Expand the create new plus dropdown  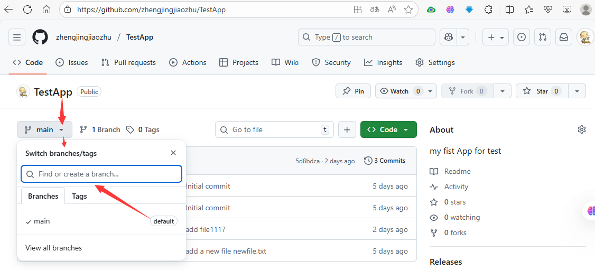(x=496, y=37)
